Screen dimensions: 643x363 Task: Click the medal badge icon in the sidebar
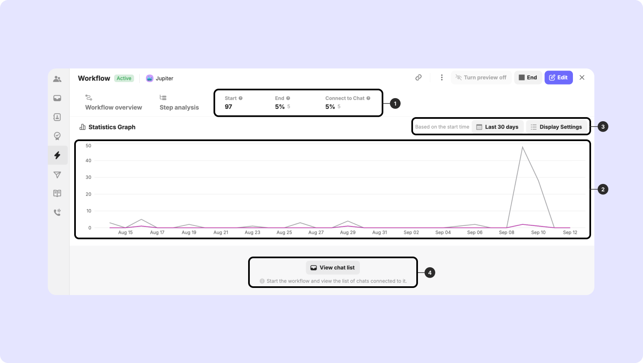point(57,136)
